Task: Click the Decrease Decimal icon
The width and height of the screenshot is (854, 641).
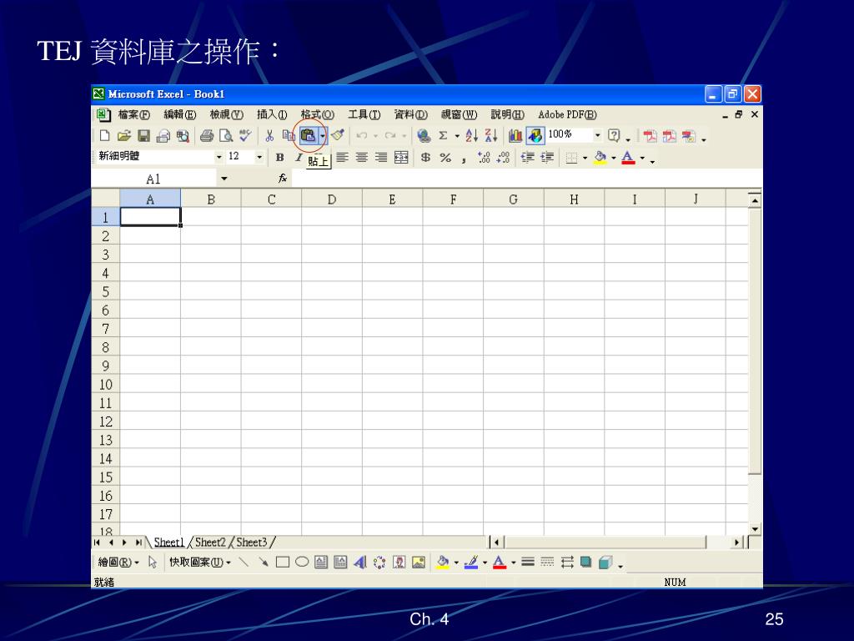Action: tap(503, 158)
